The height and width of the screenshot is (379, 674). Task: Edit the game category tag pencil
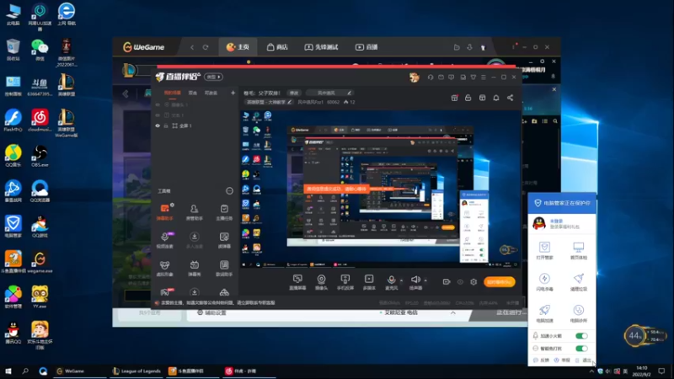(289, 102)
